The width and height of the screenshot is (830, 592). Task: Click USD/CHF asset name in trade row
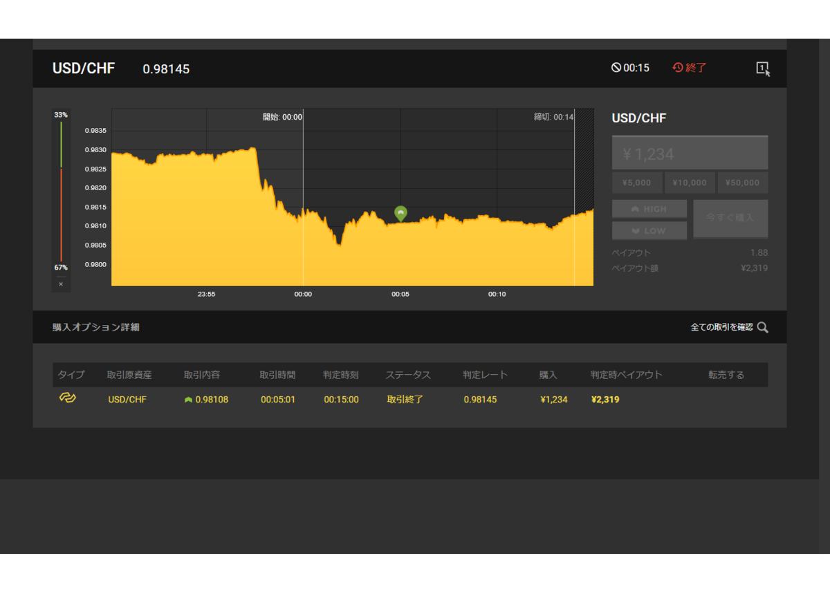click(x=127, y=400)
